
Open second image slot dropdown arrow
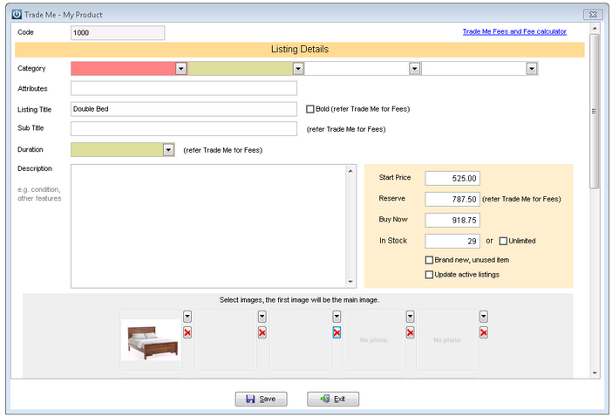point(262,317)
